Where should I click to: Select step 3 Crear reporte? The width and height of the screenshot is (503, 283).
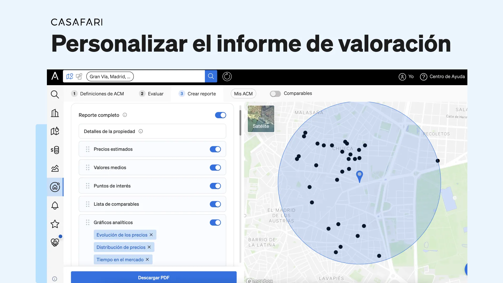click(197, 94)
